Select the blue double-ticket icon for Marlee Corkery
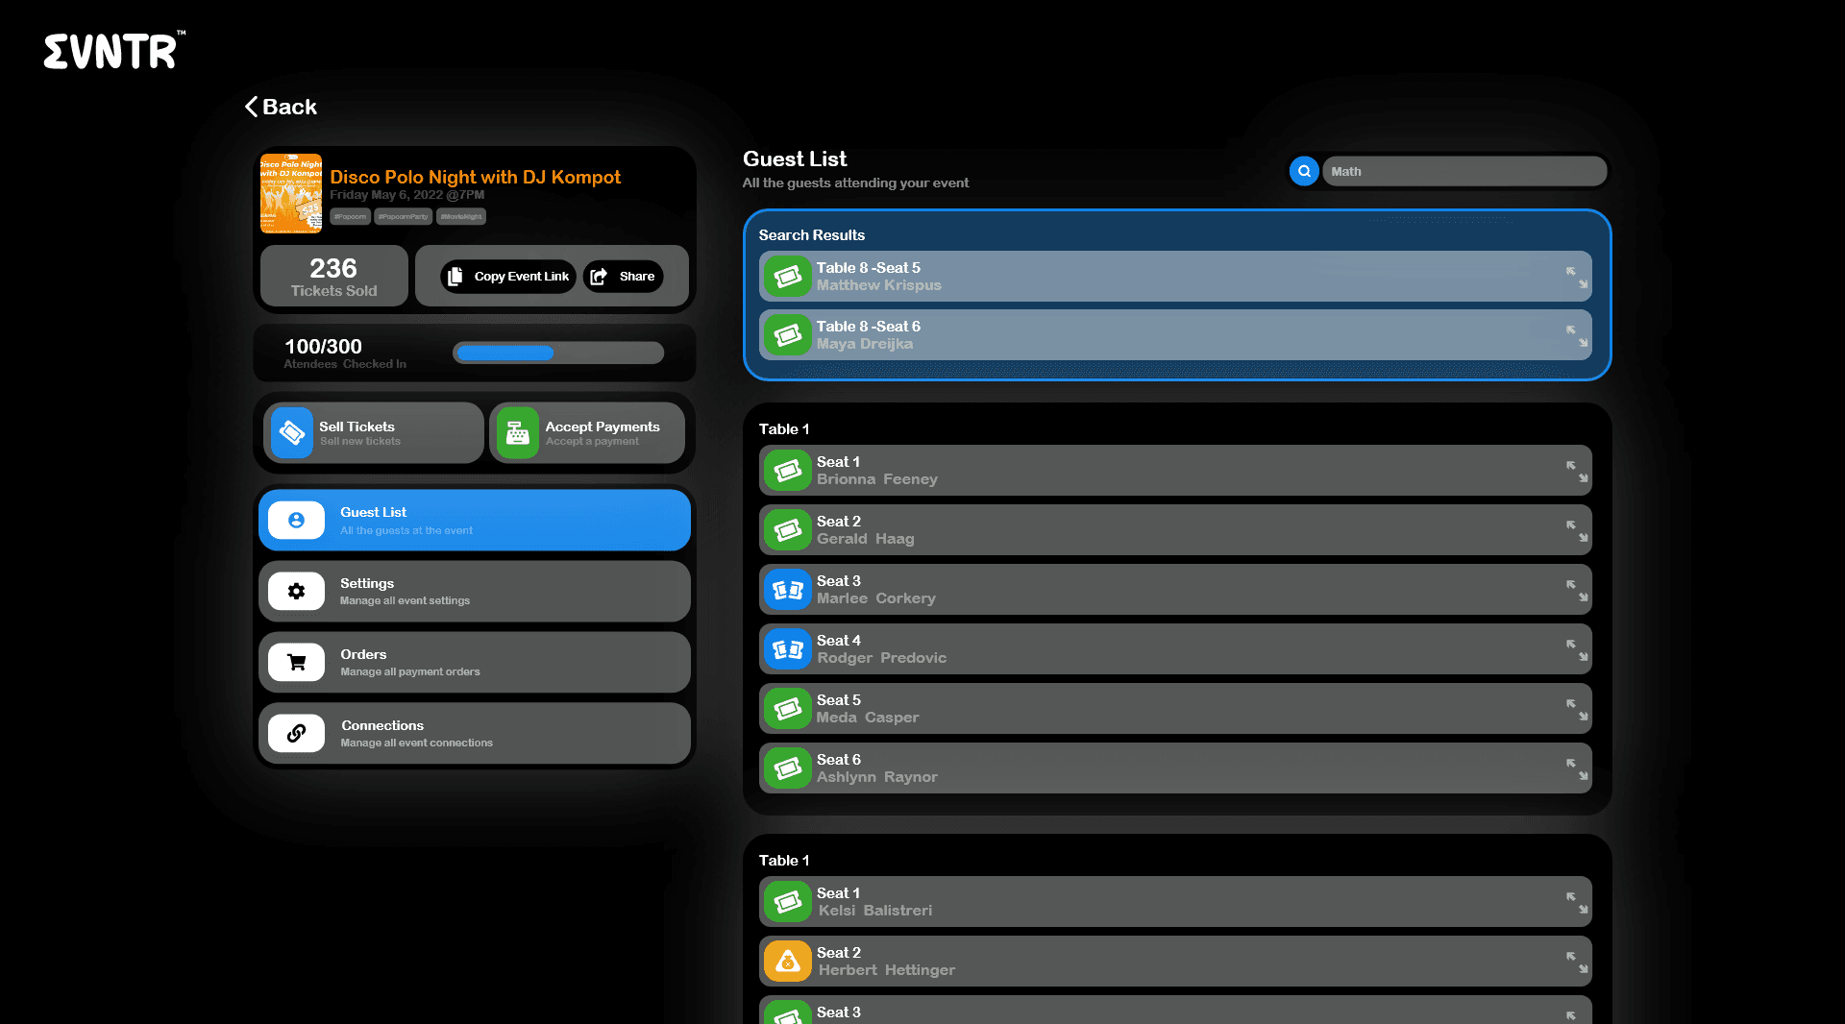The width and height of the screenshot is (1845, 1024). pos(787,589)
